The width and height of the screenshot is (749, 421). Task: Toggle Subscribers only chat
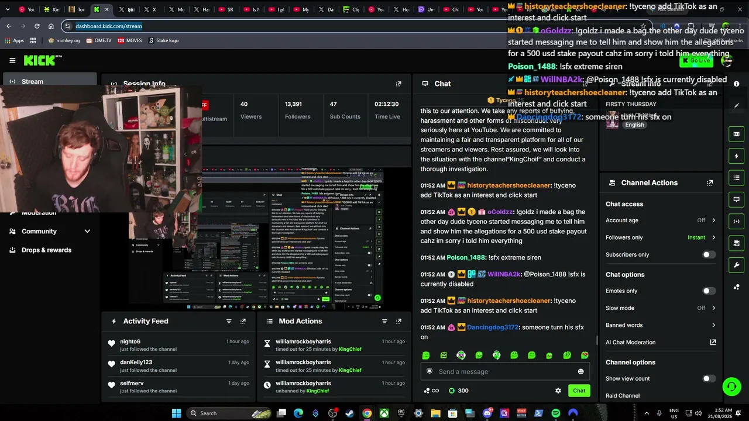pyautogui.click(x=708, y=255)
